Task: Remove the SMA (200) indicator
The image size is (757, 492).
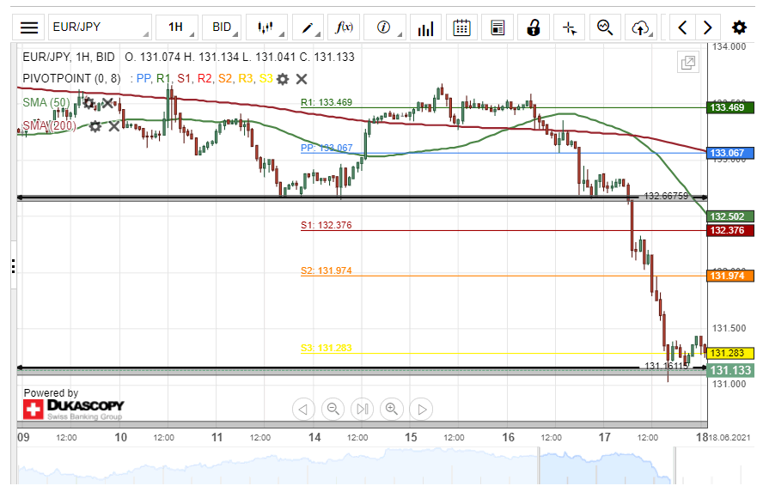Action: point(114,126)
